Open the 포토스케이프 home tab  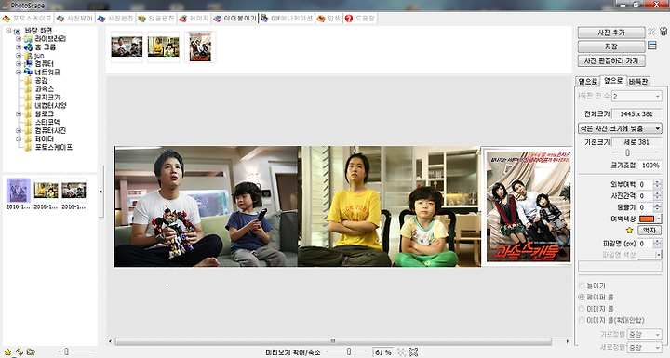click(x=27, y=19)
